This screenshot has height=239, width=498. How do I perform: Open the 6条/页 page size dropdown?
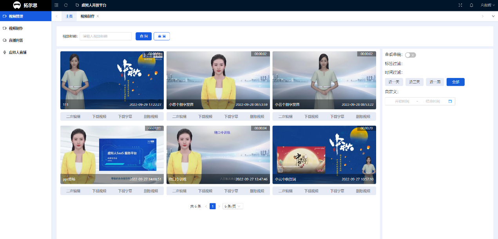pyautogui.click(x=233, y=206)
